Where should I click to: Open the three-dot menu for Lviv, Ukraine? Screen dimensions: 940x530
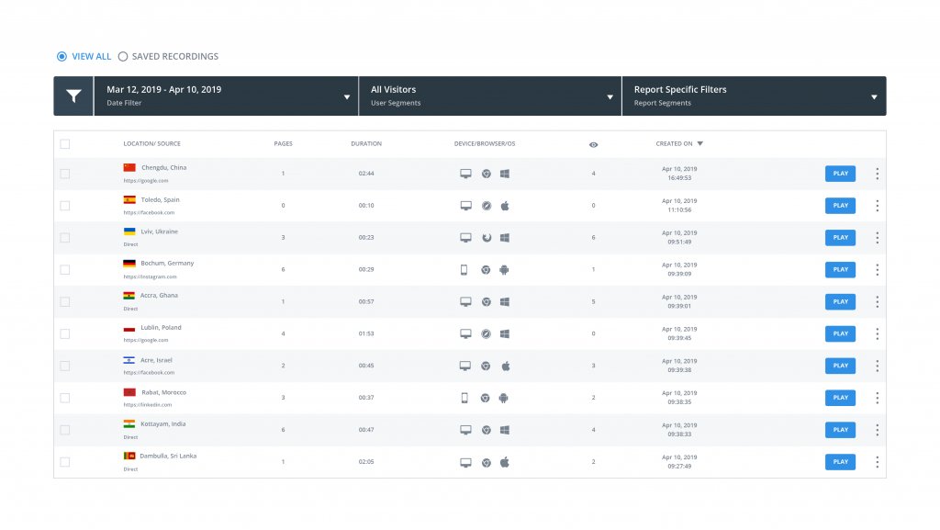[877, 237]
